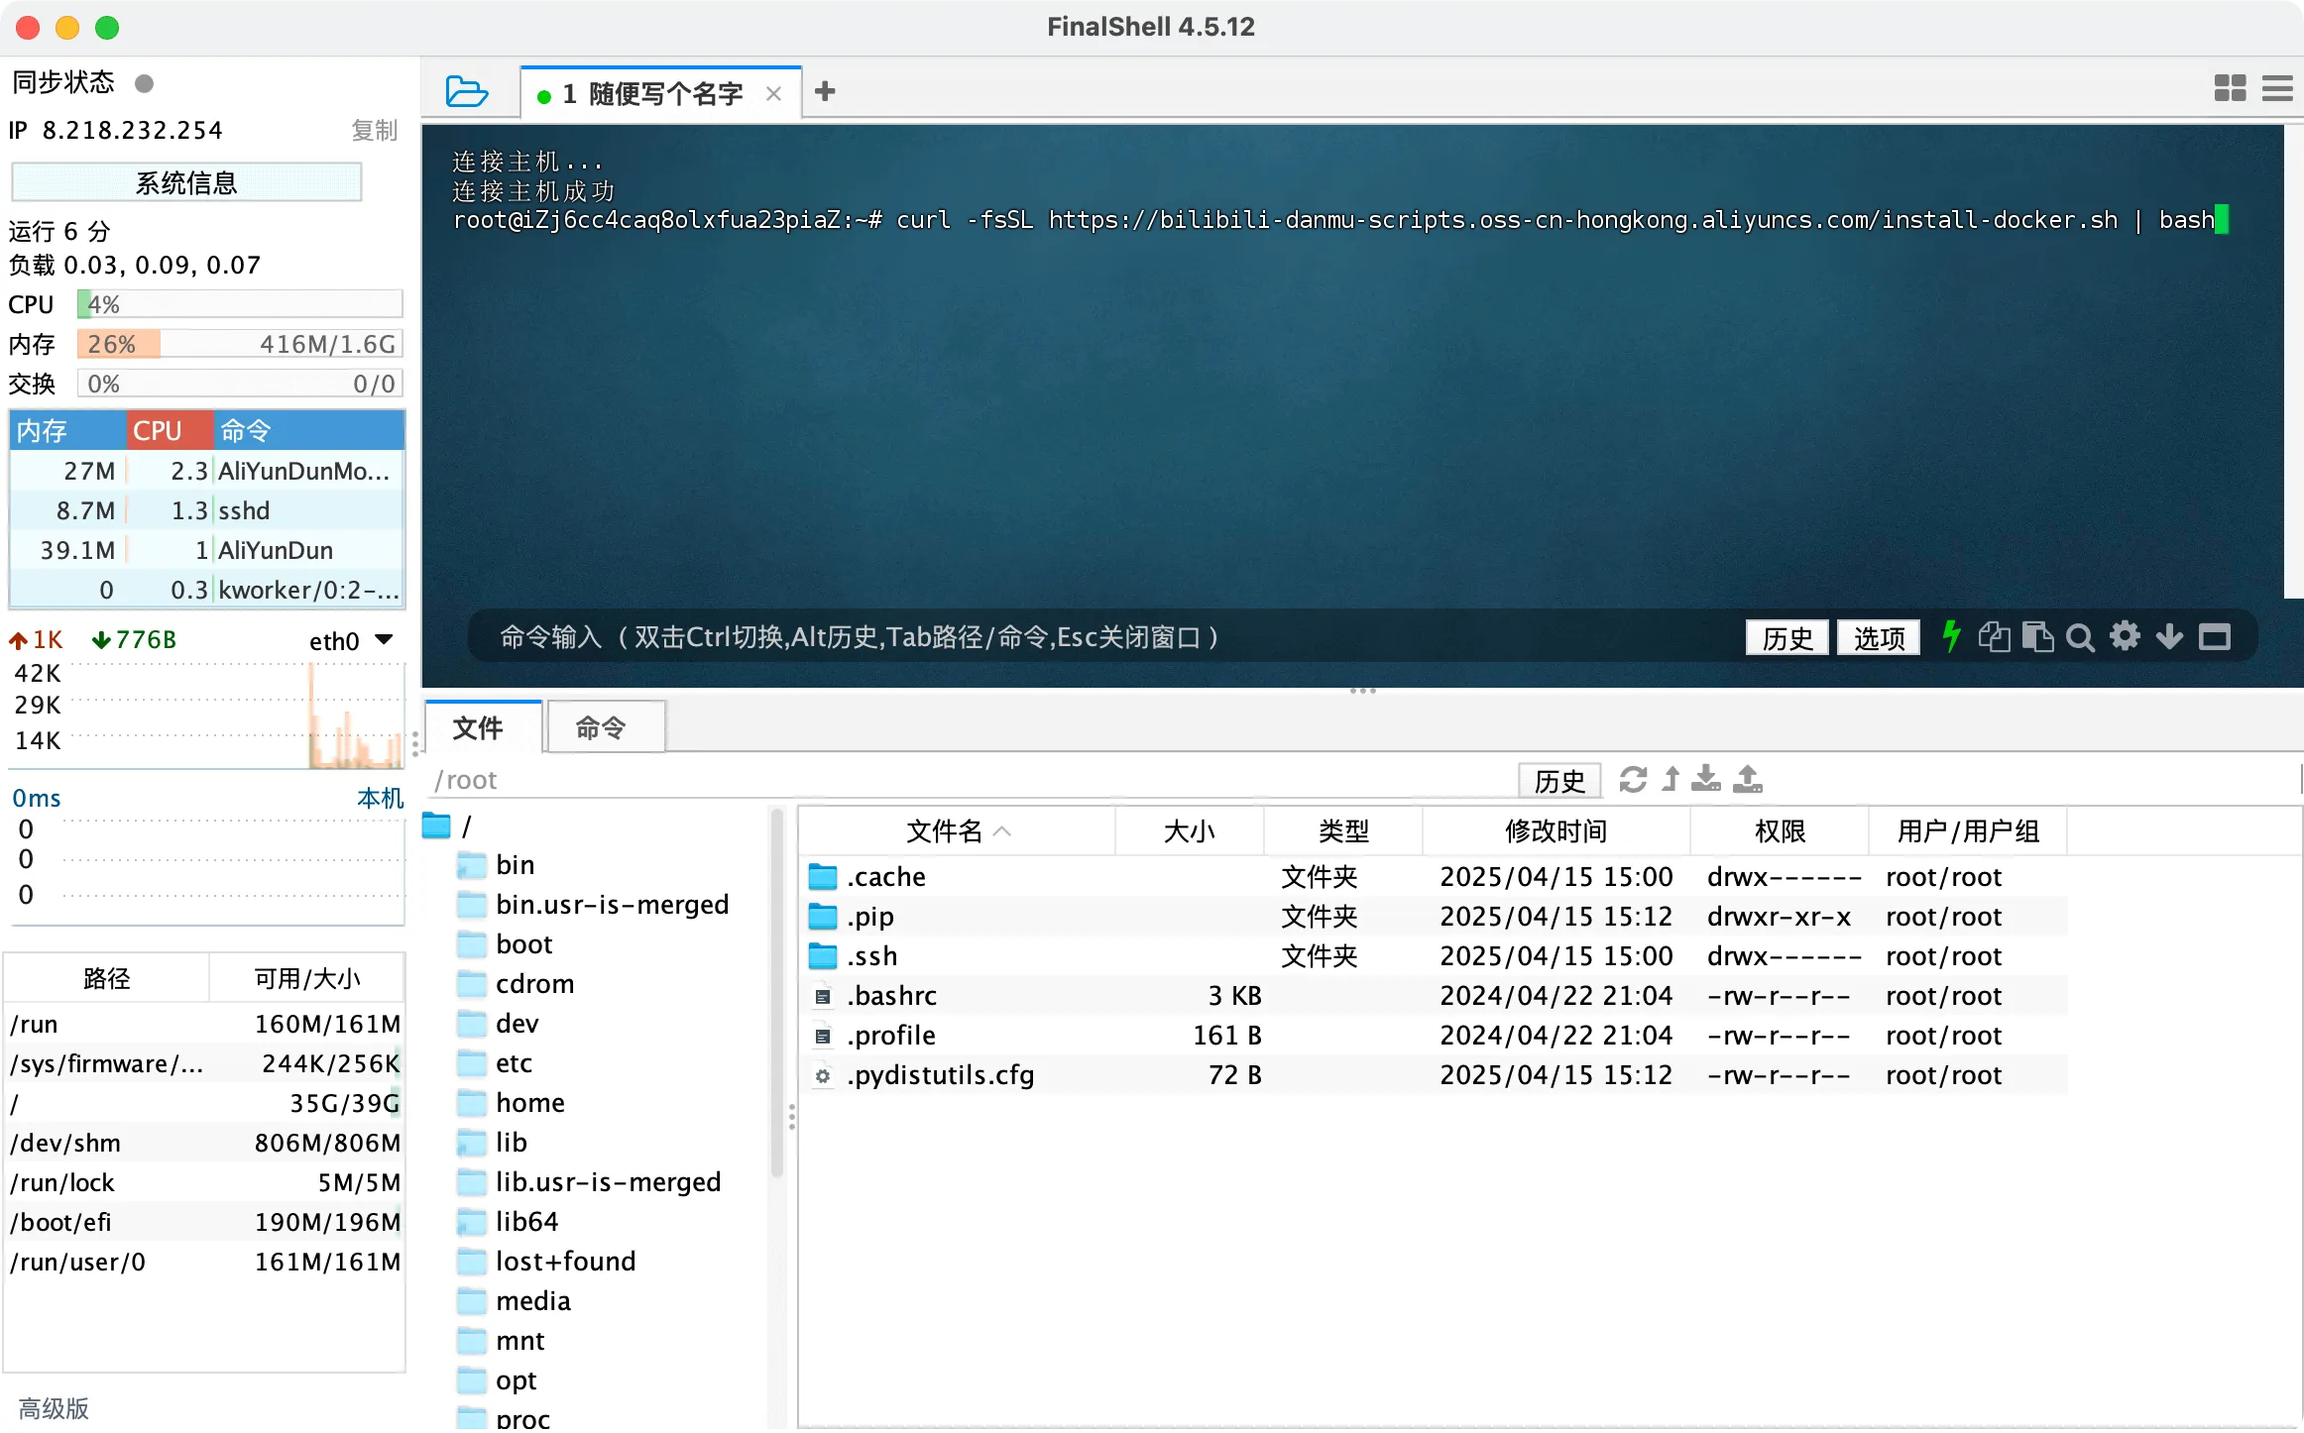This screenshot has width=2304, height=1433.
Task: Add a new session tab with plus icon
Action: (x=825, y=91)
